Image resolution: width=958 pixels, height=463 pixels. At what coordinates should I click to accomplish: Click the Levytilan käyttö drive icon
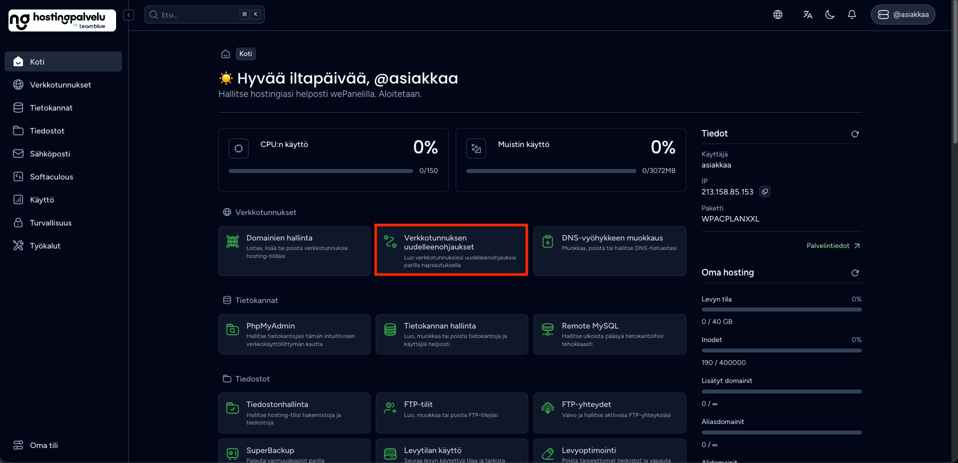tap(390, 454)
